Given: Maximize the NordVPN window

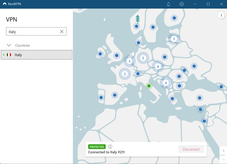Looking at the screenshot, I should click(208, 4).
